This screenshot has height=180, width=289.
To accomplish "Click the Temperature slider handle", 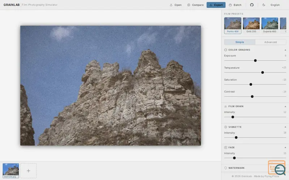I will coord(263,72).
